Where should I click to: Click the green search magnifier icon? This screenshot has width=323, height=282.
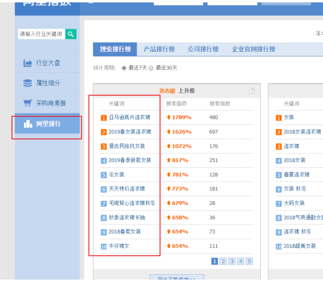(71, 34)
